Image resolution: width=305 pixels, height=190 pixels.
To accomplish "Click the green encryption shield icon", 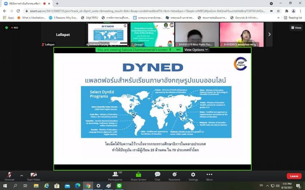I will point(7,28).
